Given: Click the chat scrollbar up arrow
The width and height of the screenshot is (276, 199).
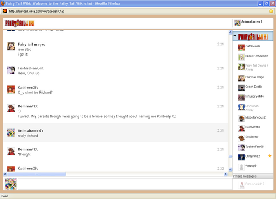Looking at the screenshot, I should [230, 33].
